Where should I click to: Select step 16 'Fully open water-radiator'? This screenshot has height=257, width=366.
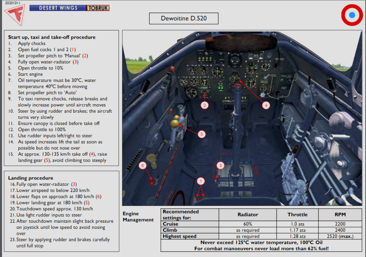point(44,184)
